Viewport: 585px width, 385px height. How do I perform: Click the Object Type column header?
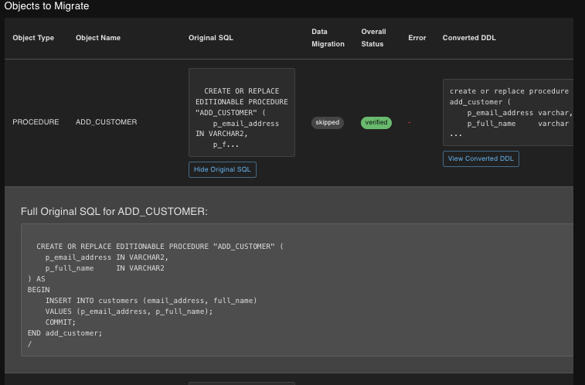coord(33,38)
